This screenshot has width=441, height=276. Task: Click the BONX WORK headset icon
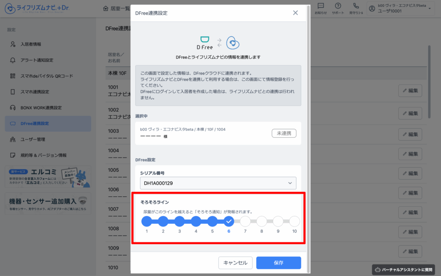point(12,108)
